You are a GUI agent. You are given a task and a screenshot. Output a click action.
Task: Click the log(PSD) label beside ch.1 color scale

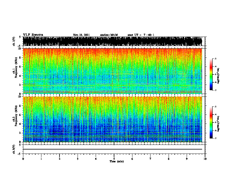218,76
